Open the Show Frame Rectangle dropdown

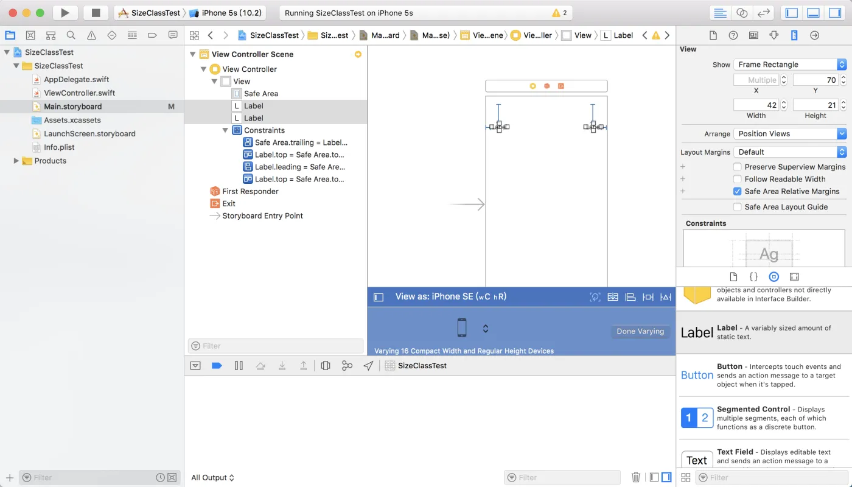pyautogui.click(x=790, y=65)
